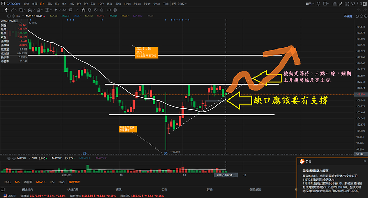Open the adjustment 不復權 selector
Image resolution: width=368 pixels, height=198 pixels.
pos(348,16)
